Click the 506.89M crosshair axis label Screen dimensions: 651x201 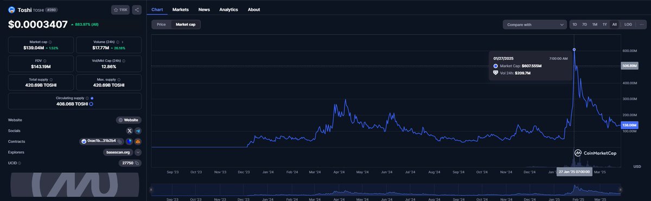click(x=630, y=66)
